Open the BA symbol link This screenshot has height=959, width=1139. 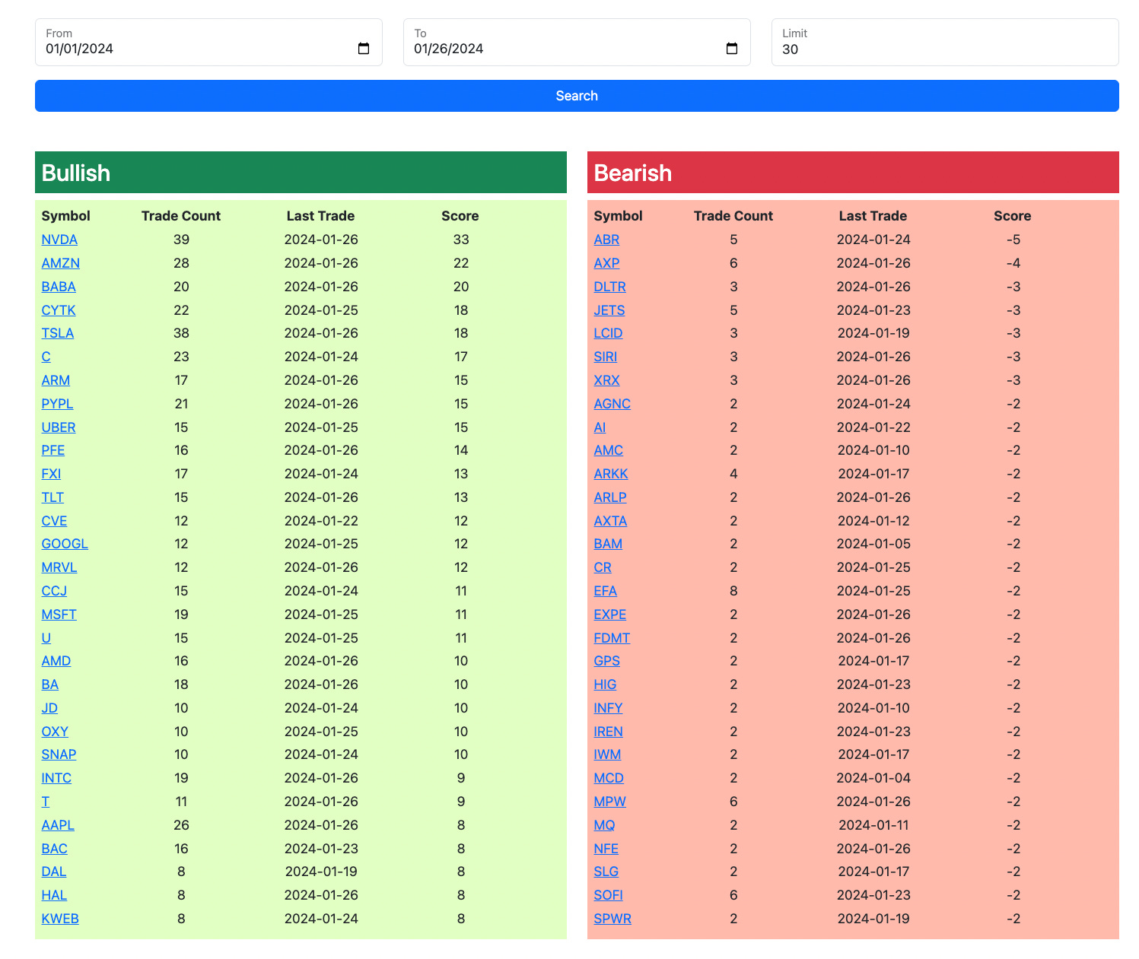pos(50,684)
